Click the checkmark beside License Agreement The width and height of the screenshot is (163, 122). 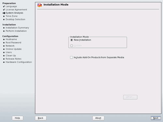coord(4,10)
